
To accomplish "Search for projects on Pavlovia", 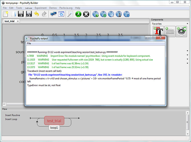I will [111, 14].
